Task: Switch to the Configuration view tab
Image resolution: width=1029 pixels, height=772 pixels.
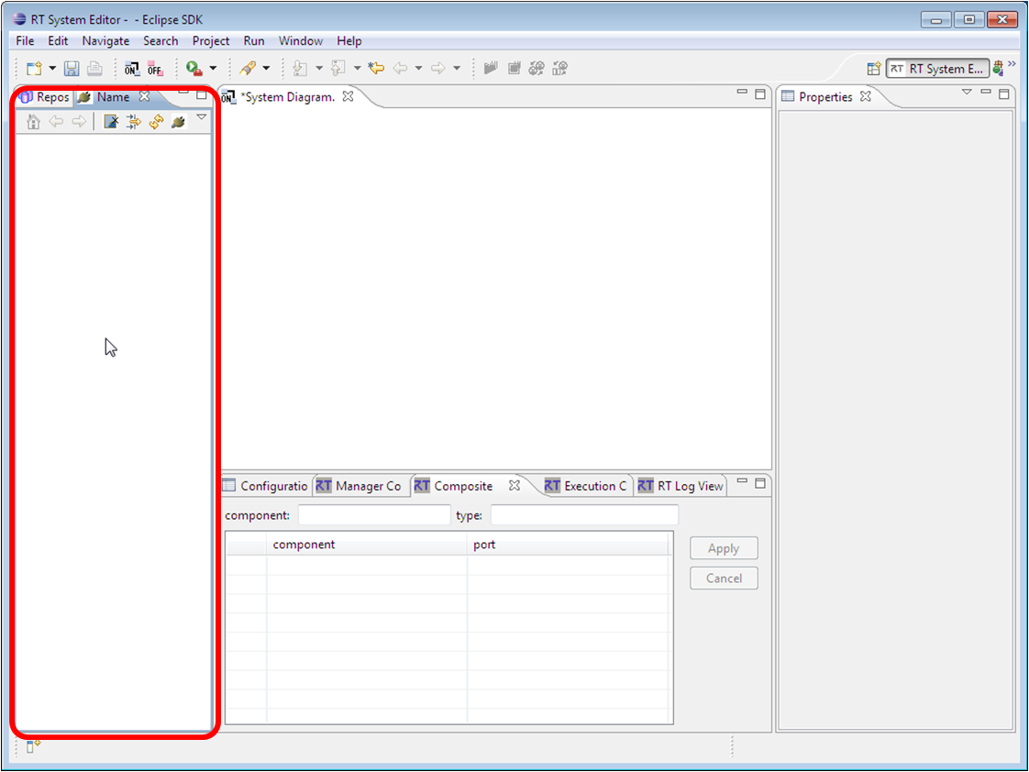Action: point(265,486)
